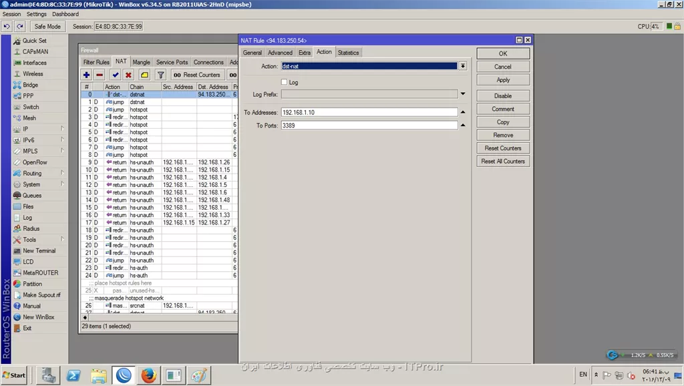
Task: Expand the Log Prefix field arrow
Action: coord(463,93)
